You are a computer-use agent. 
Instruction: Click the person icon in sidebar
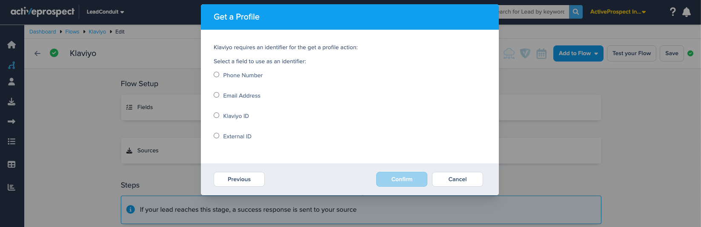point(11,81)
